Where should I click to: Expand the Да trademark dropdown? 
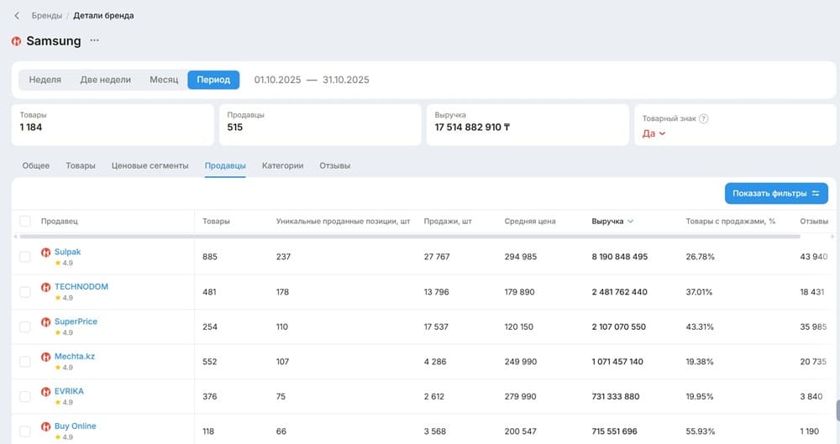click(654, 133)
